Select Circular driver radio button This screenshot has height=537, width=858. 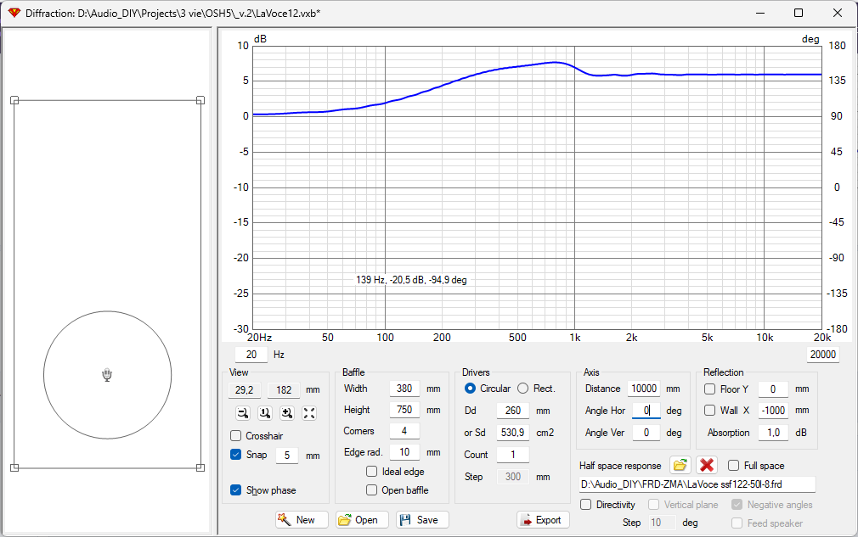(470, 389)
